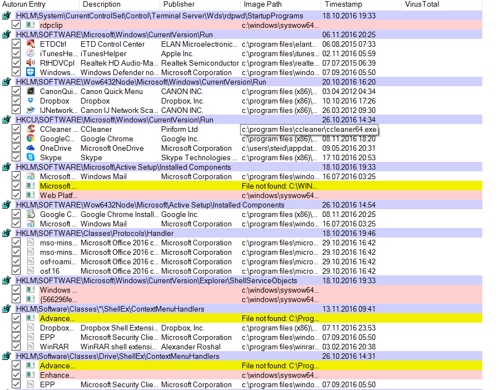
Task: Click the Dropbox Shell Extension icon
Action: pos(31,328)
